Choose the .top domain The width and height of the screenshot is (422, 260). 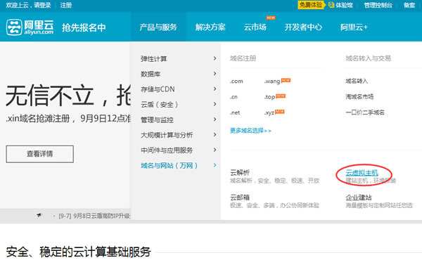269,97
